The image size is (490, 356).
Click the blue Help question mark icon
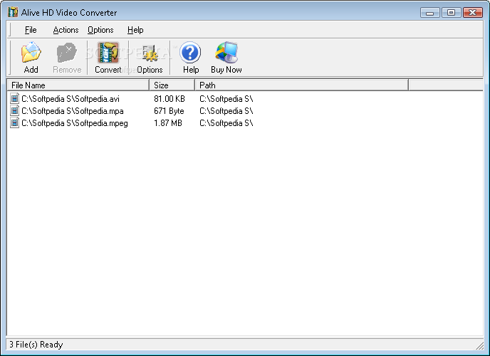pos(190,53)
